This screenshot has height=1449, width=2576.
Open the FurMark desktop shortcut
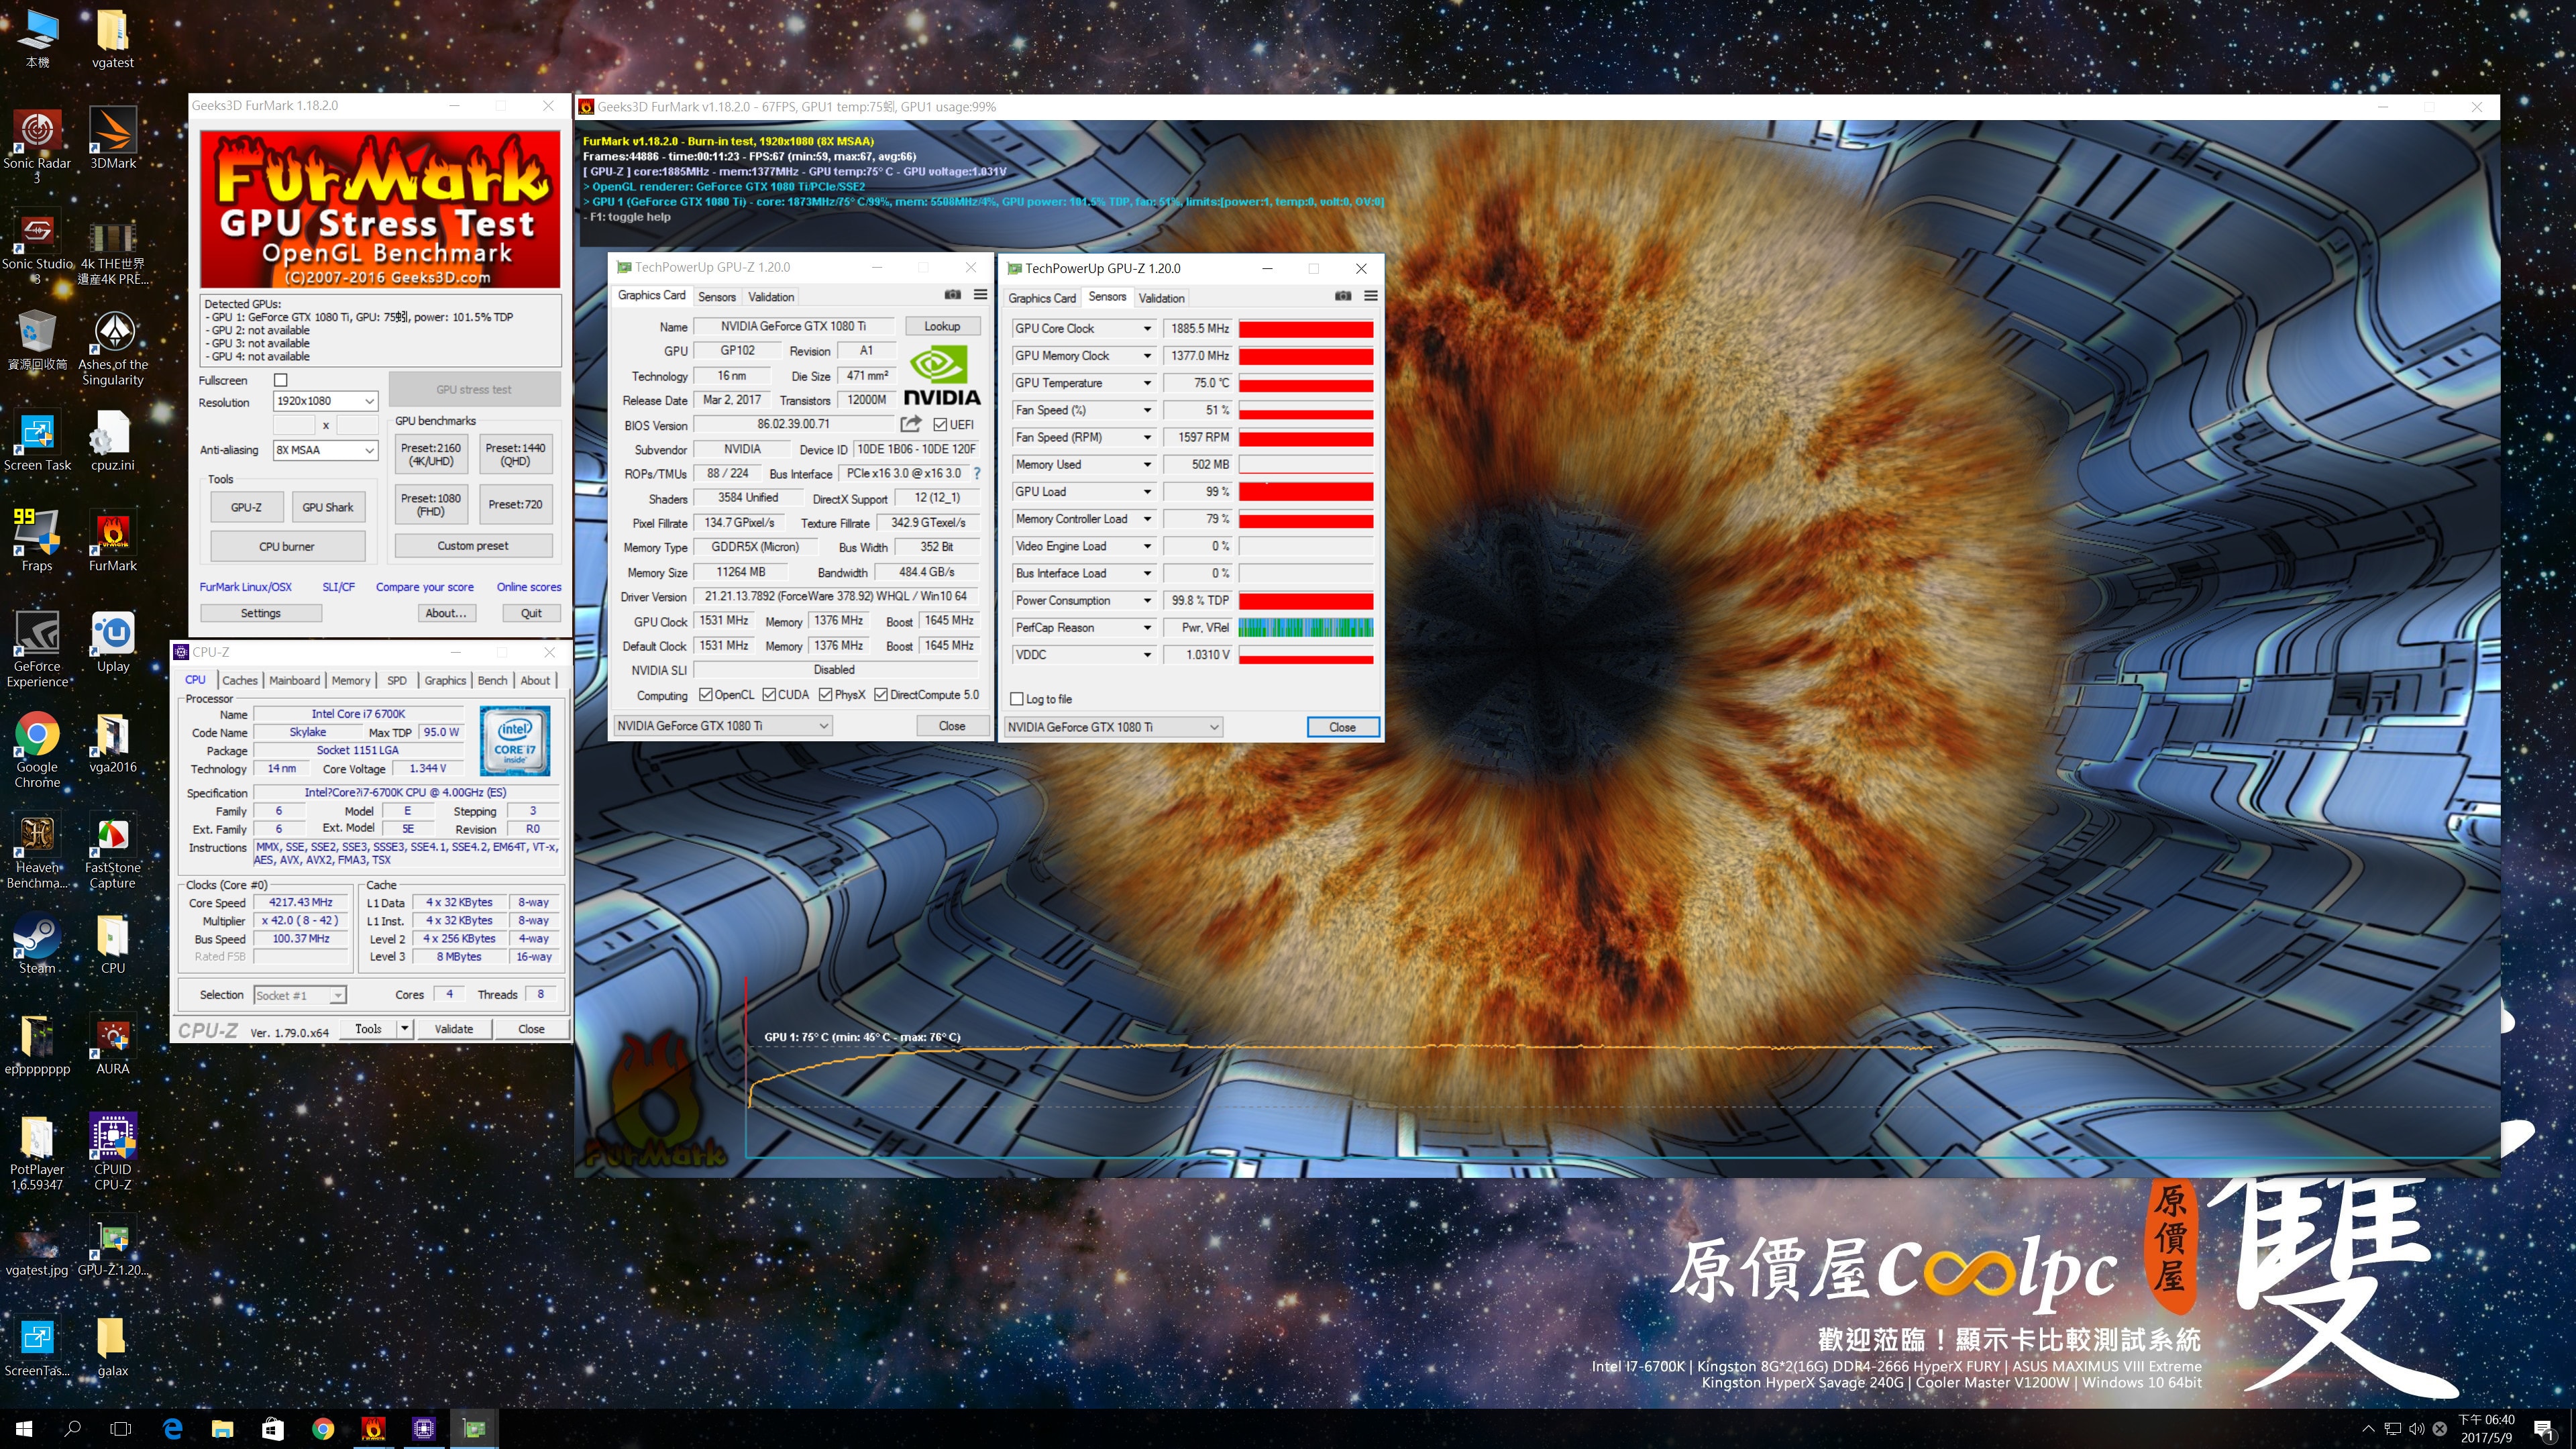113,541
